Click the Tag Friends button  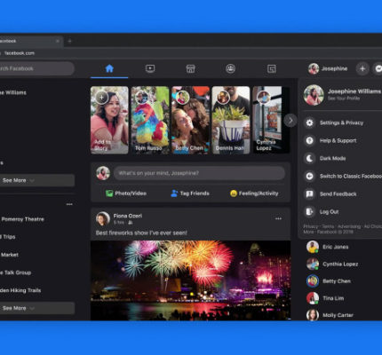coord(190,193)
